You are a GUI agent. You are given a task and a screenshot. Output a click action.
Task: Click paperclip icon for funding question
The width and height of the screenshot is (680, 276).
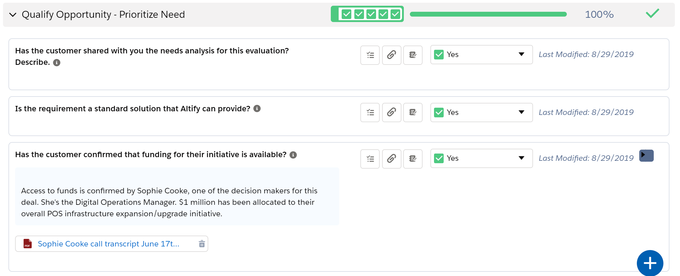tap(392, 159)
